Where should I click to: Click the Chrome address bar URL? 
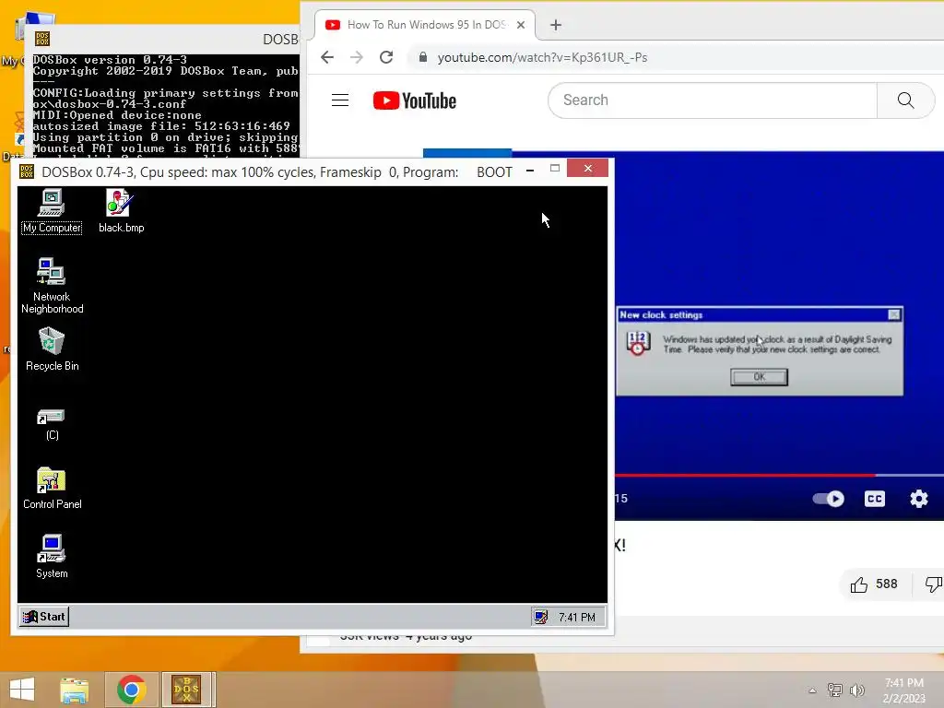click(x=542, y=58)
